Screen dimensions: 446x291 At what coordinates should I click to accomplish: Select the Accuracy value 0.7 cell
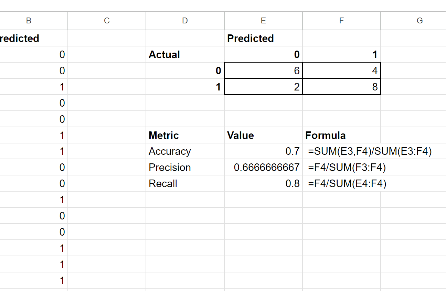[x=263, y=151]
